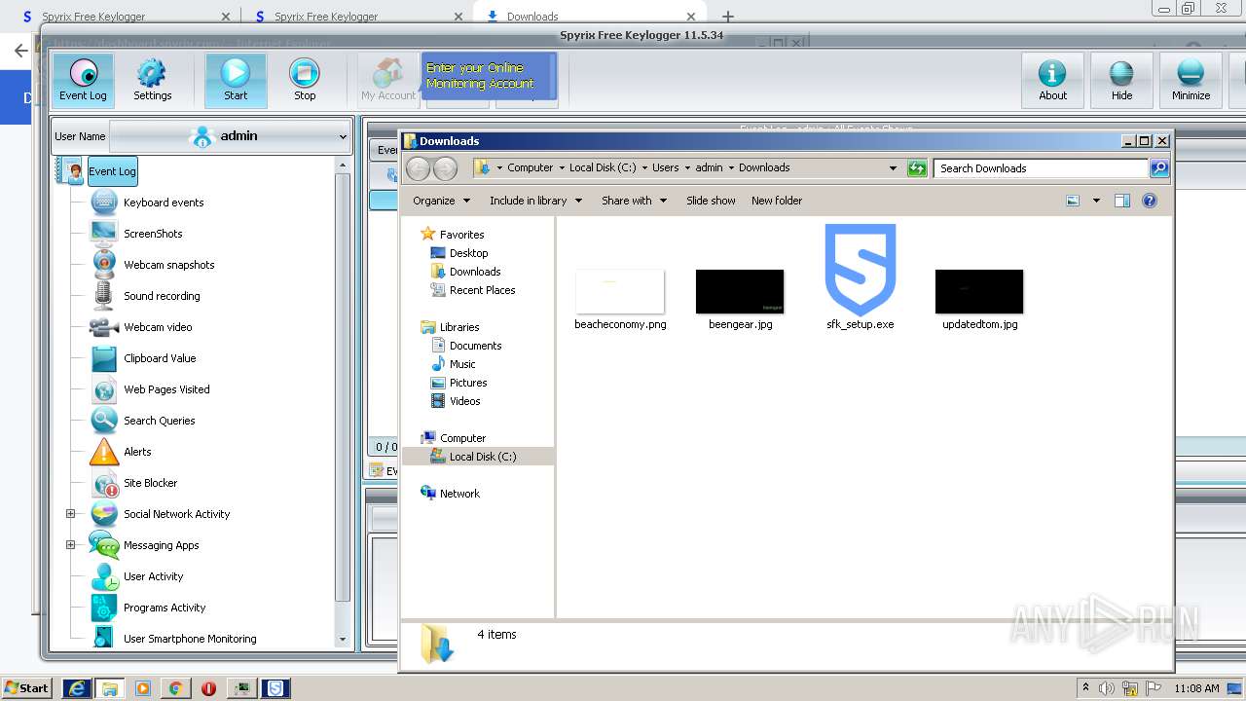The width and height of the screenshot is (1246, 701).
Task: Start monitoring with the Start button
Action: 236,80
